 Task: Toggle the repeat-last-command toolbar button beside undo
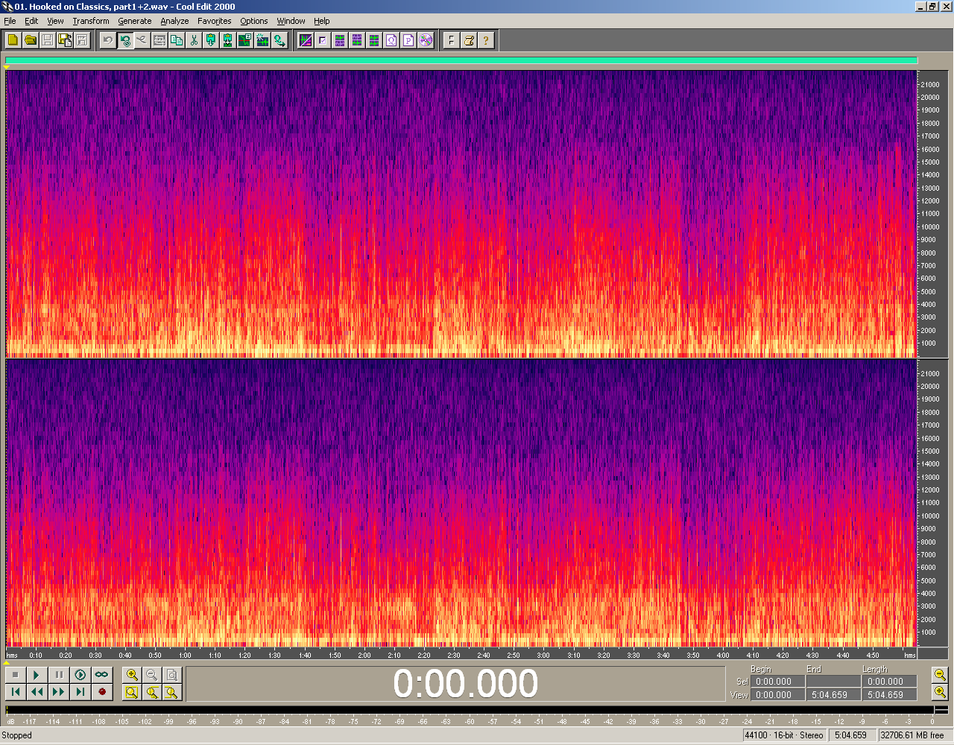[124, 40]
